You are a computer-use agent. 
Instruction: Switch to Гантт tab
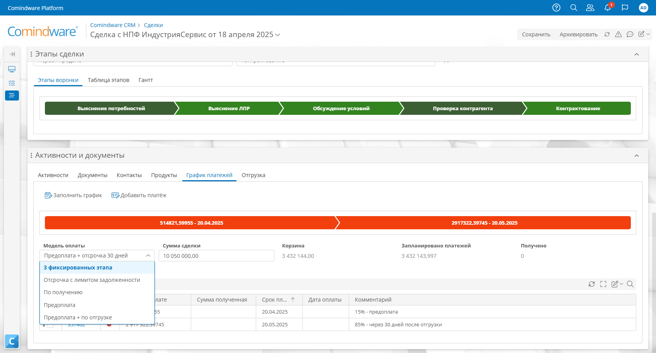click(x=146, y=80)
